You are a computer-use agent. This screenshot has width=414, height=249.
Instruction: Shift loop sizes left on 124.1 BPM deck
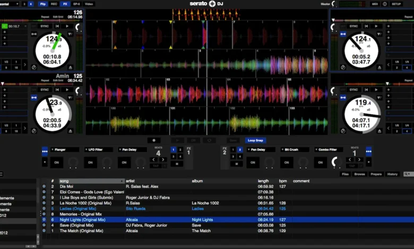[389, 65]
